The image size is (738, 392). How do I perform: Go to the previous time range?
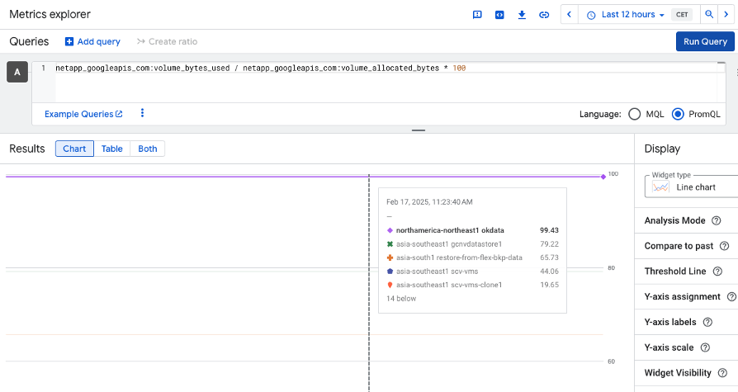pyautogui.click(x=570, y=15)
